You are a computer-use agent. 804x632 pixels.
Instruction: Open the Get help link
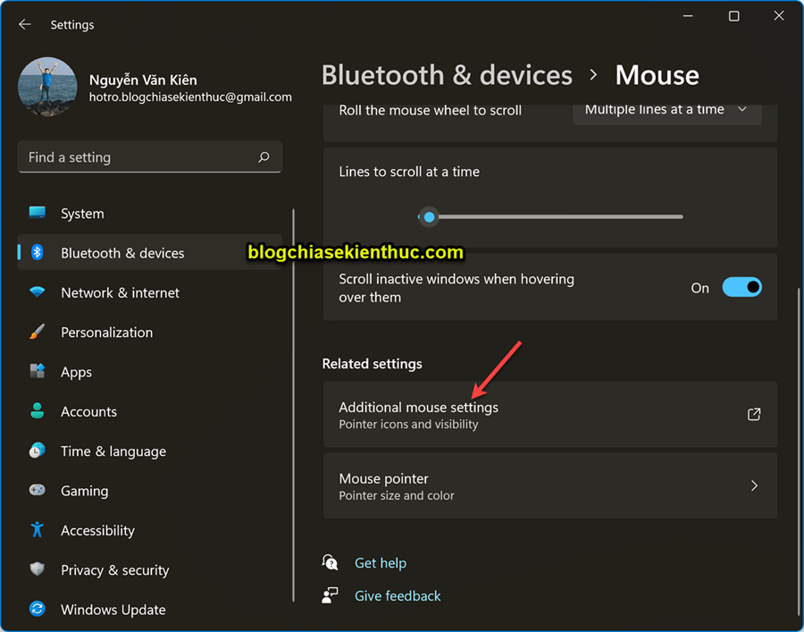381,563
